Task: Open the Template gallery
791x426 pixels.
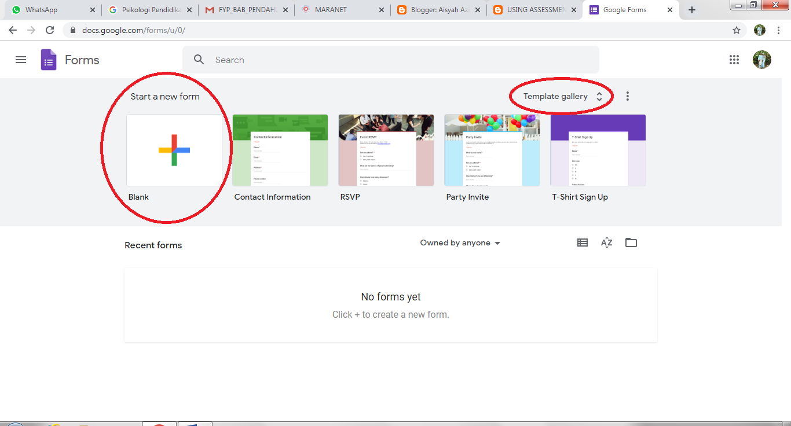Action: (555, 96)
